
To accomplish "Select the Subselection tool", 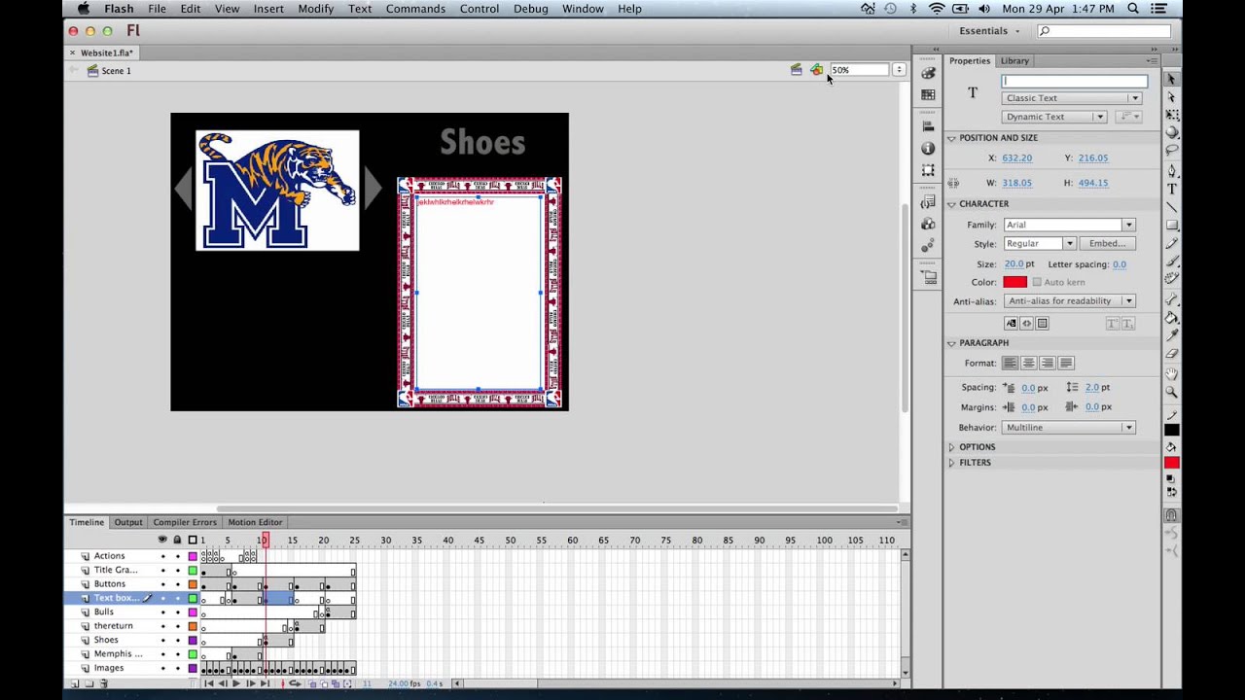I will (1171, 96).
